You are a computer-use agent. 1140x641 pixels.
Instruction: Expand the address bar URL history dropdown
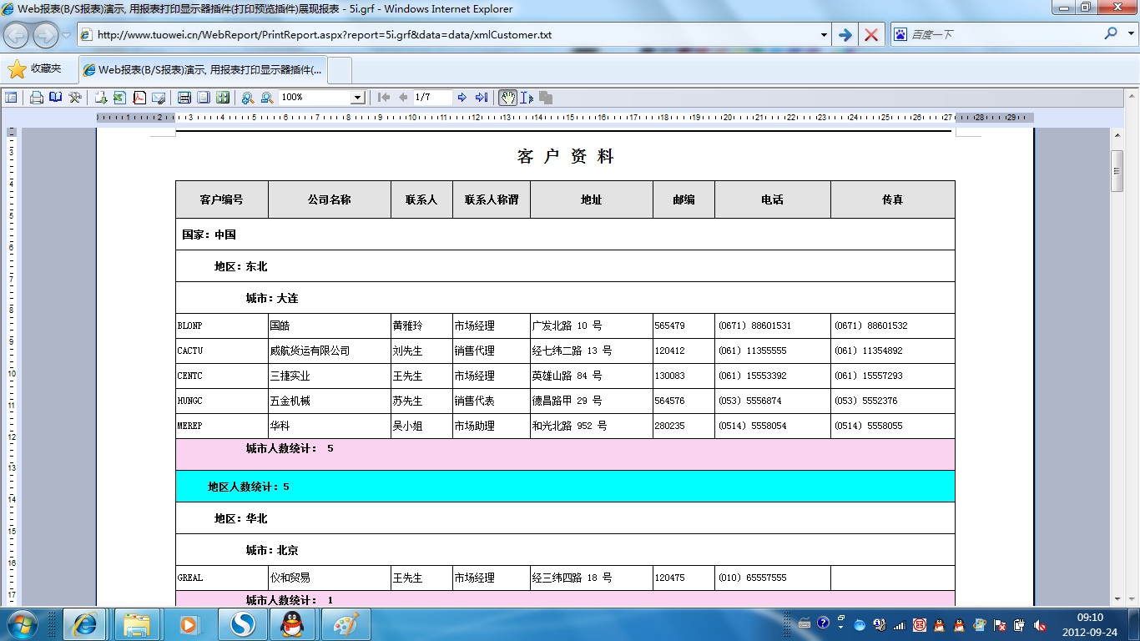click(824, 35)
